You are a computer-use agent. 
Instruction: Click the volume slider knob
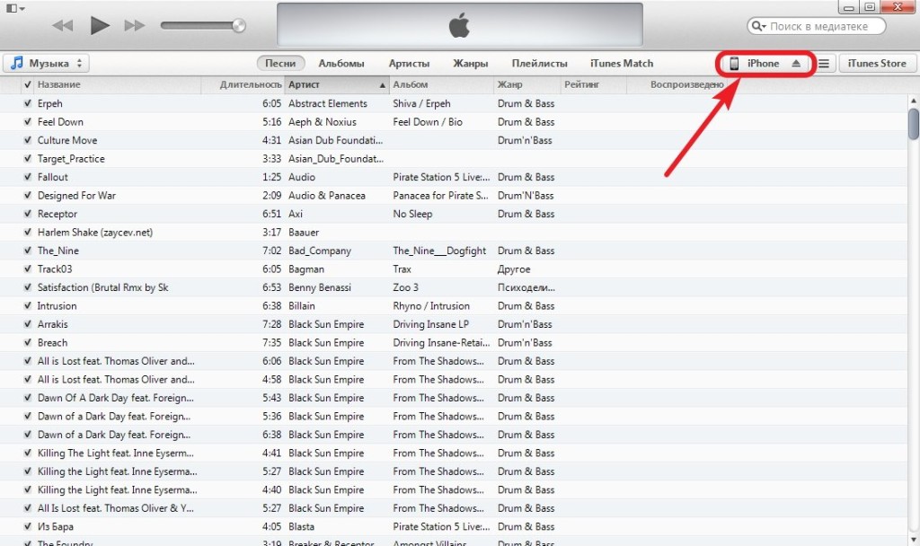[x=238, y=25]
